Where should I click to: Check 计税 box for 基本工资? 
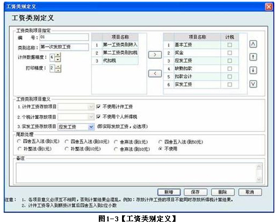229,45
